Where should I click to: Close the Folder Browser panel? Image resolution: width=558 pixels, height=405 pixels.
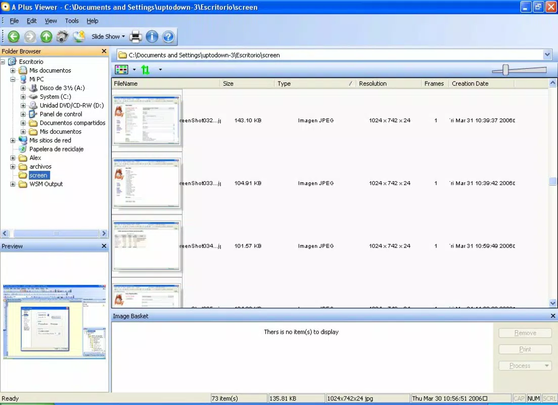[x=104, y=51]
